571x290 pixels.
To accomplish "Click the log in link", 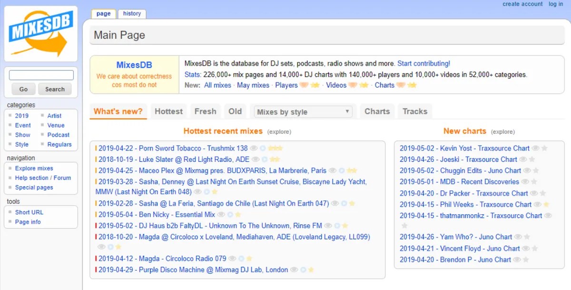I will click(556, 4).
